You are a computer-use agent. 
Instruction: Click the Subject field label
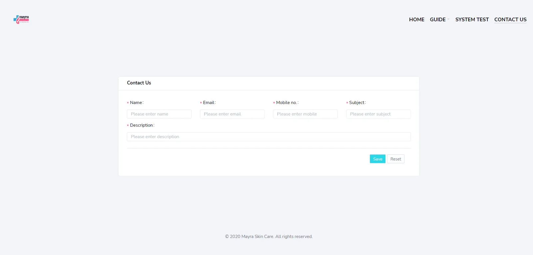pos(357,103)
